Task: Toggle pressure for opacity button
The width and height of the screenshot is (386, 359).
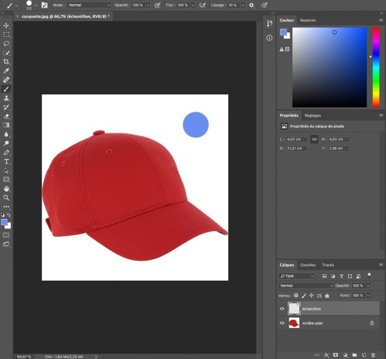Action: (157, 5)
